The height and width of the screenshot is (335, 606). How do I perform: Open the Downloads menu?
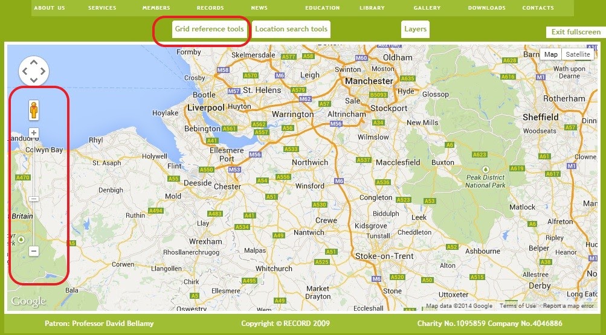pyautogui.click(x=486, y=8)
